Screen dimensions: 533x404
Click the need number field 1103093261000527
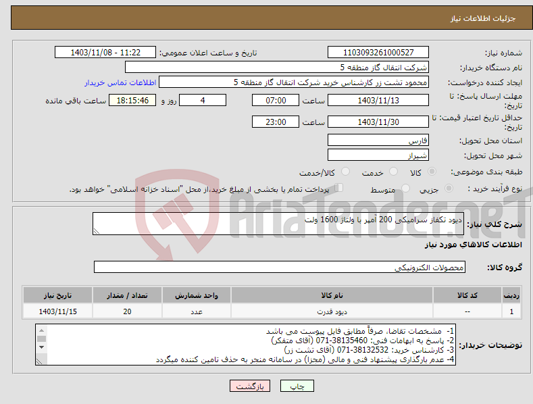coord(378,53)
